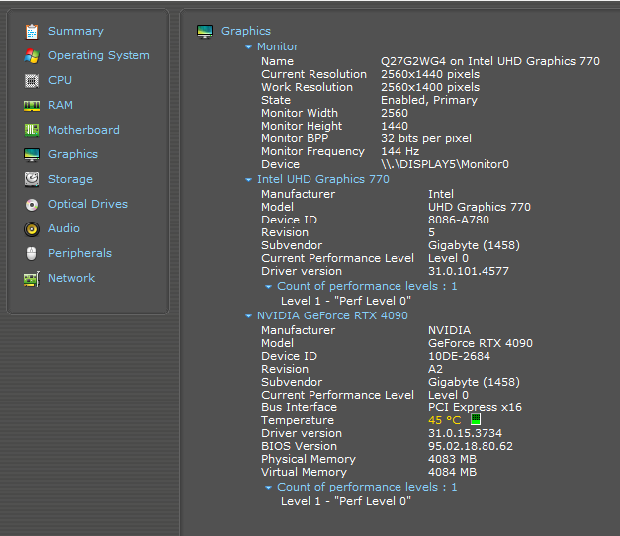
Task: Click the Monitor section title
Action: (x=278, y=46)
